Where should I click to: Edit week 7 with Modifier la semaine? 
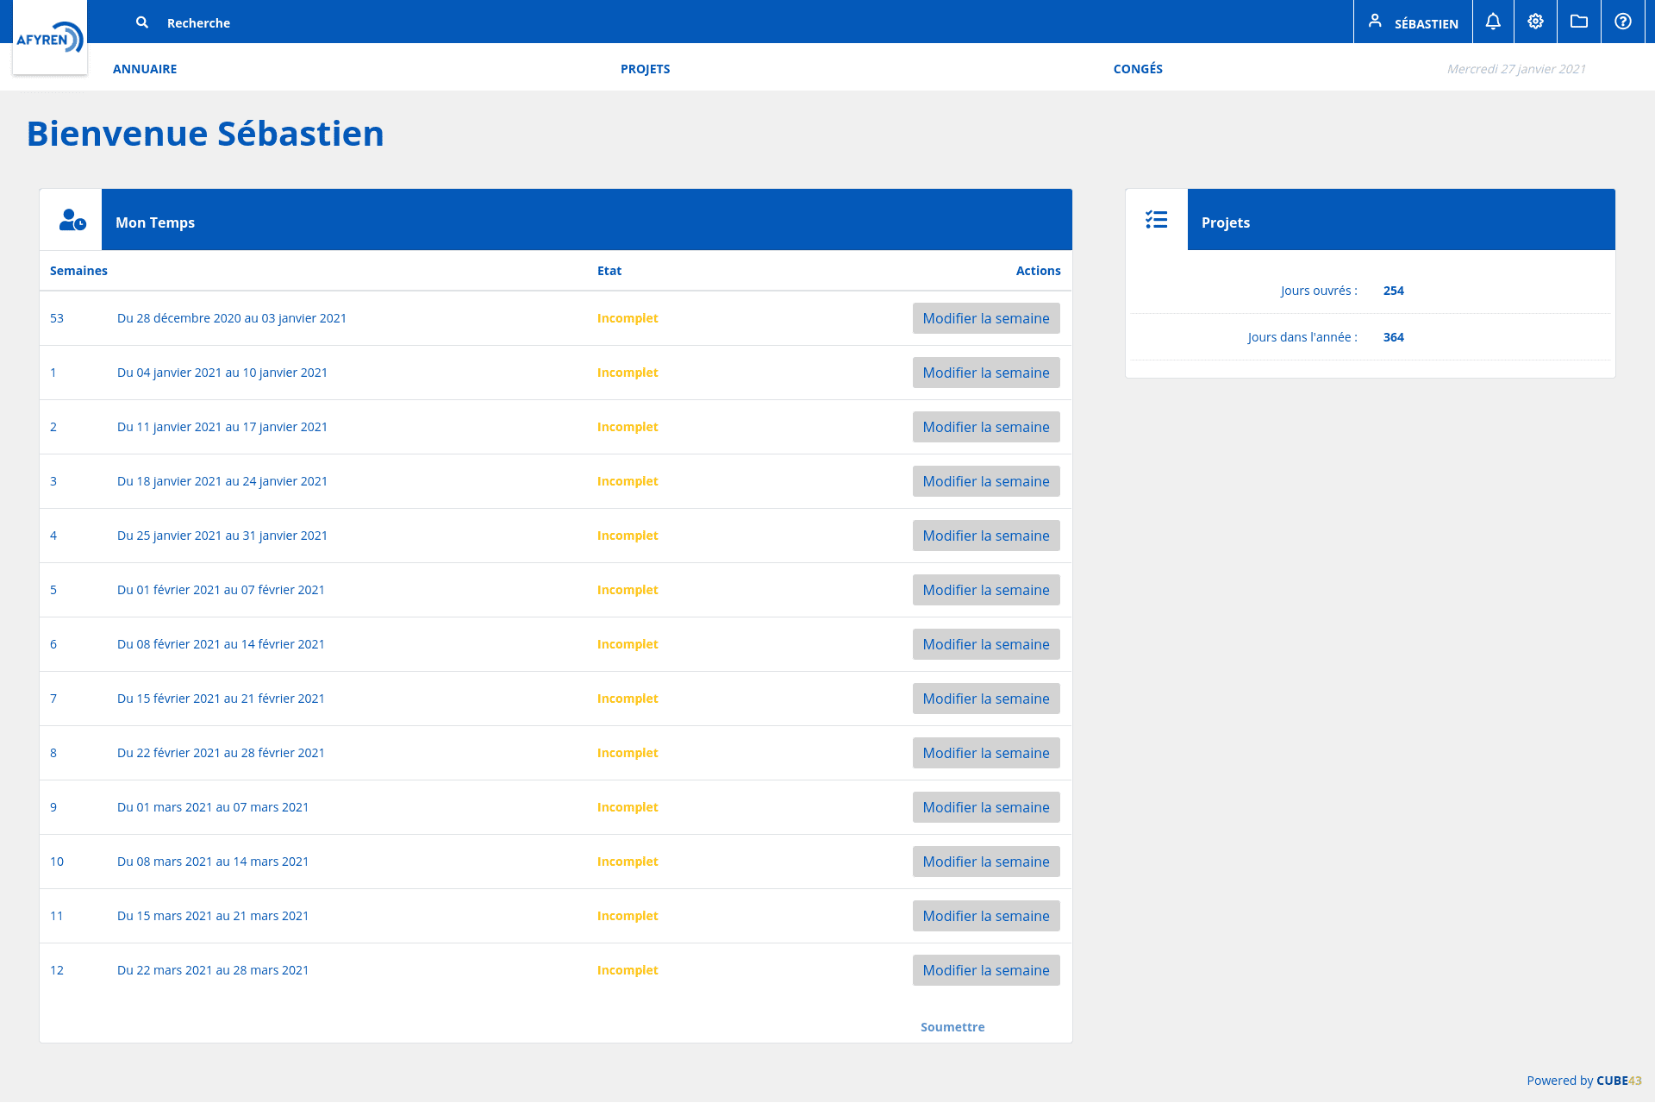pos(986,699)
